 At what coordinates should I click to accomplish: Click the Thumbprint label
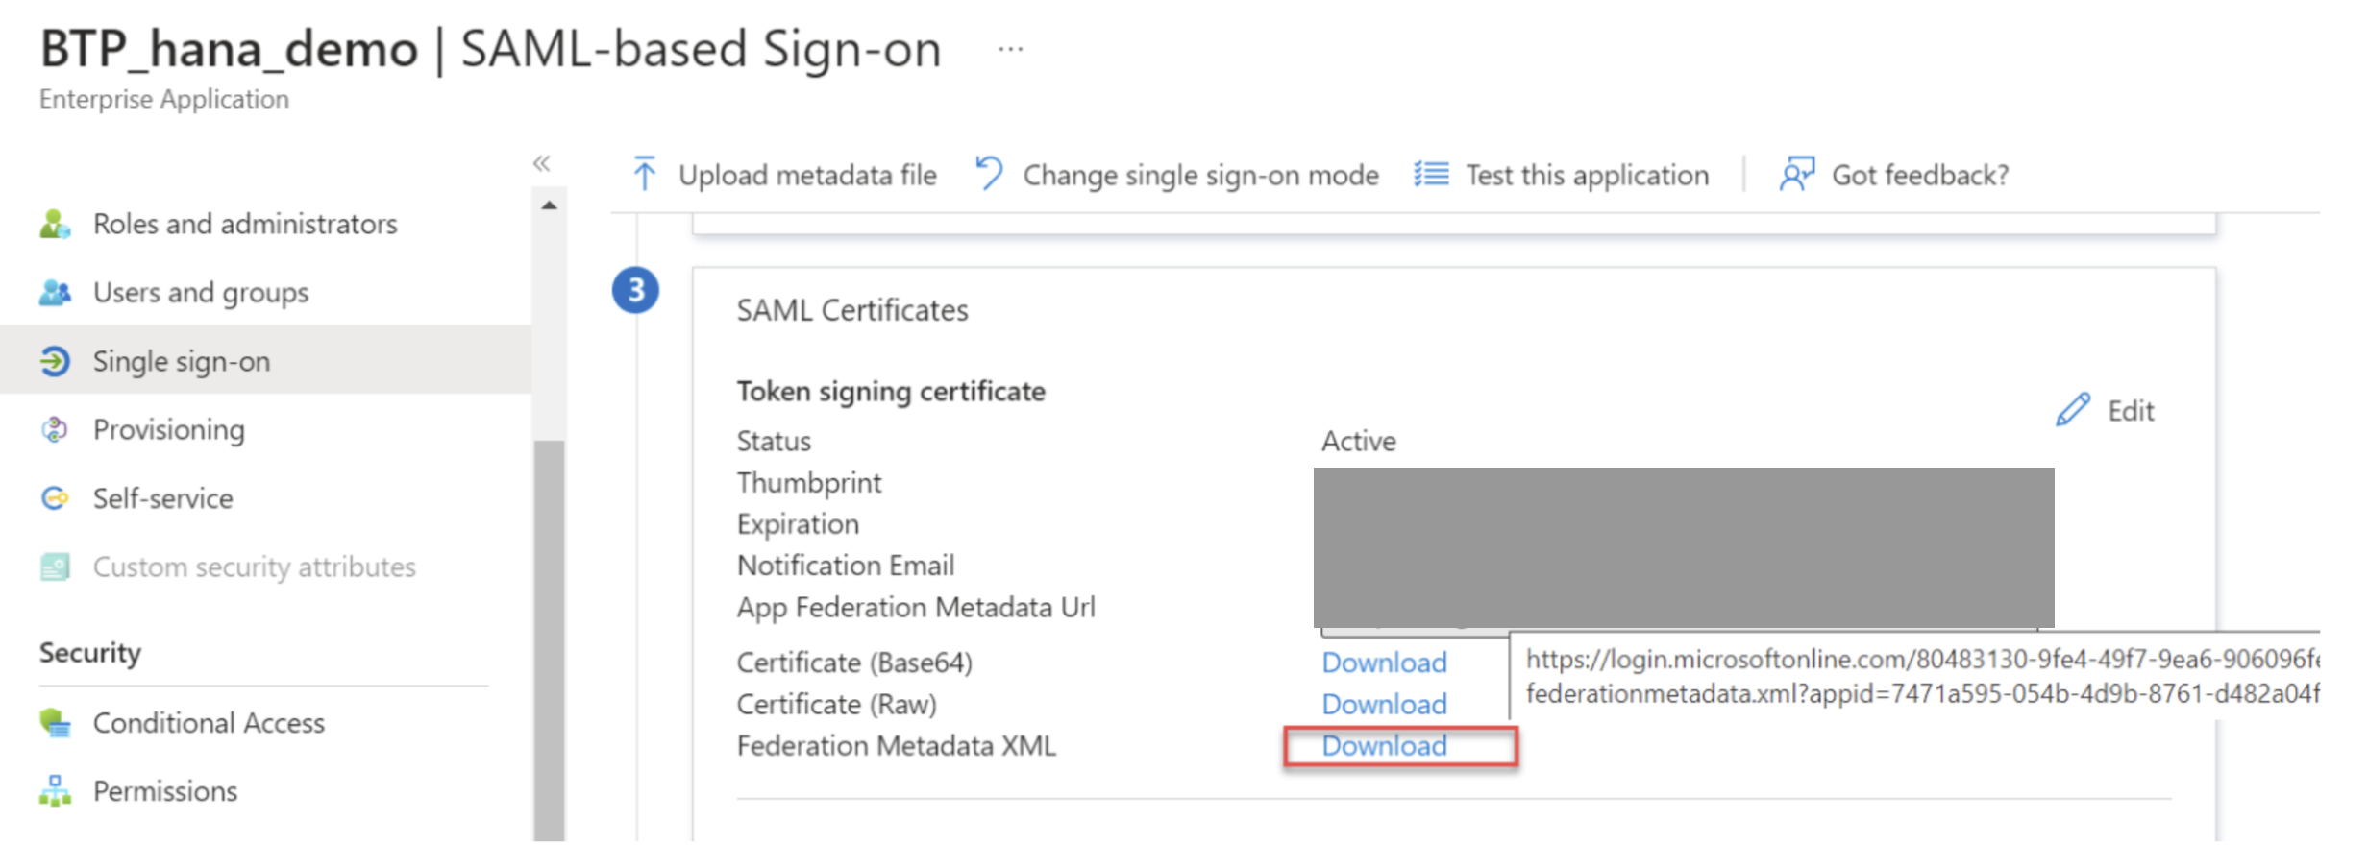[x=809, y=483]
